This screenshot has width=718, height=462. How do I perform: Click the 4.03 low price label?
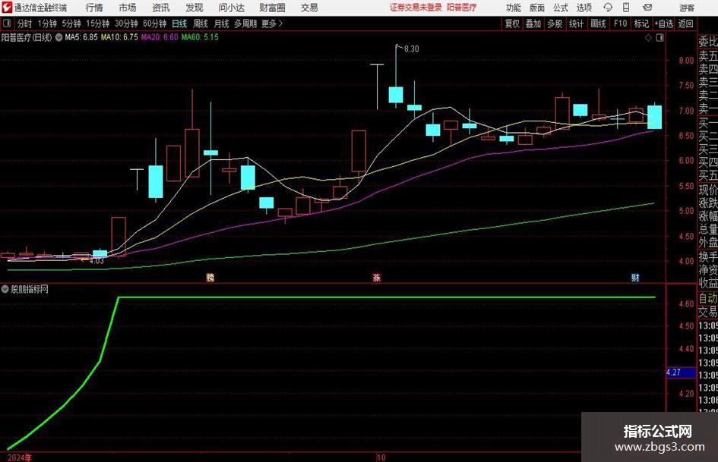[x=96, y=261]
